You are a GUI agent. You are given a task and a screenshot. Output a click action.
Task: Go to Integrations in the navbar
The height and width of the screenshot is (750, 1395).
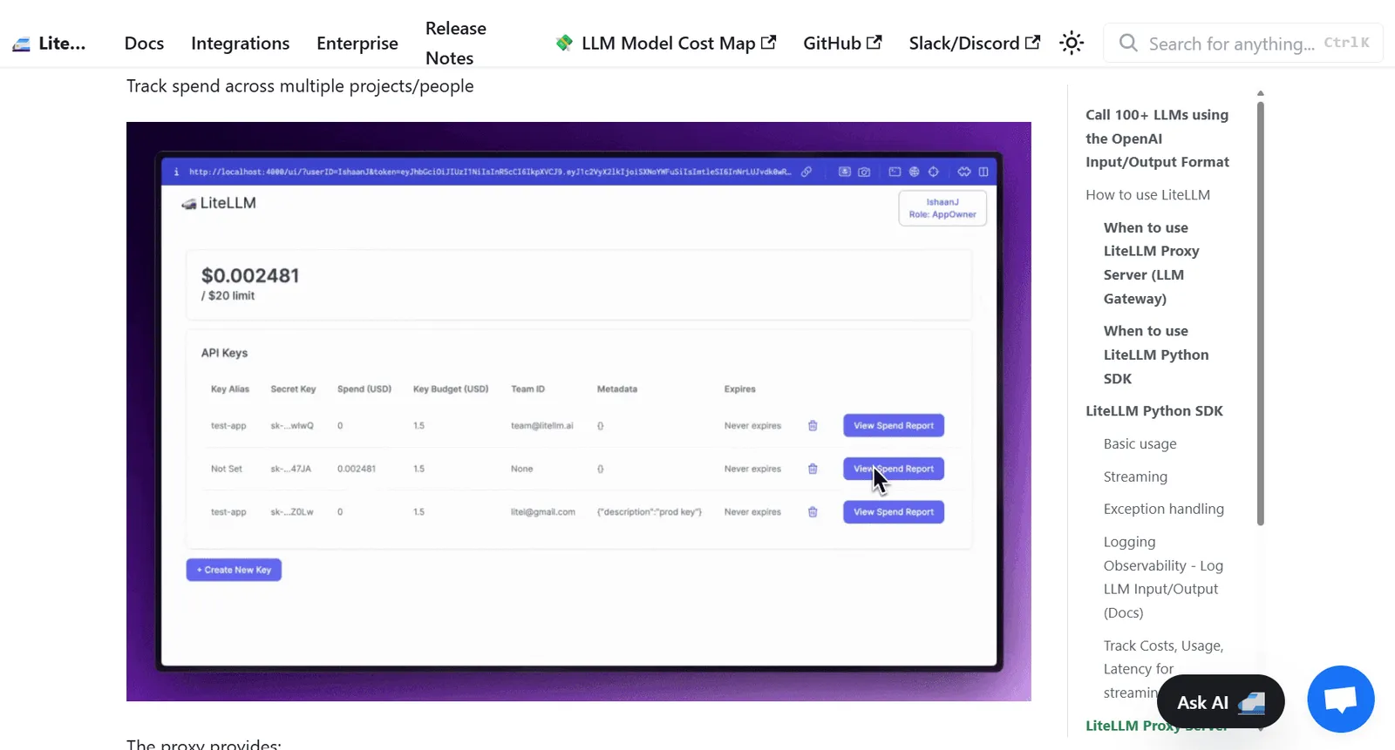point(241,44)
